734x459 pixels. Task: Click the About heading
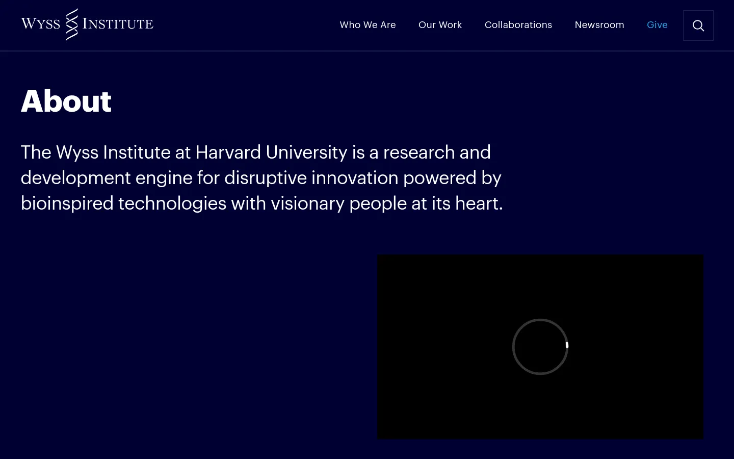coord(66,101)
